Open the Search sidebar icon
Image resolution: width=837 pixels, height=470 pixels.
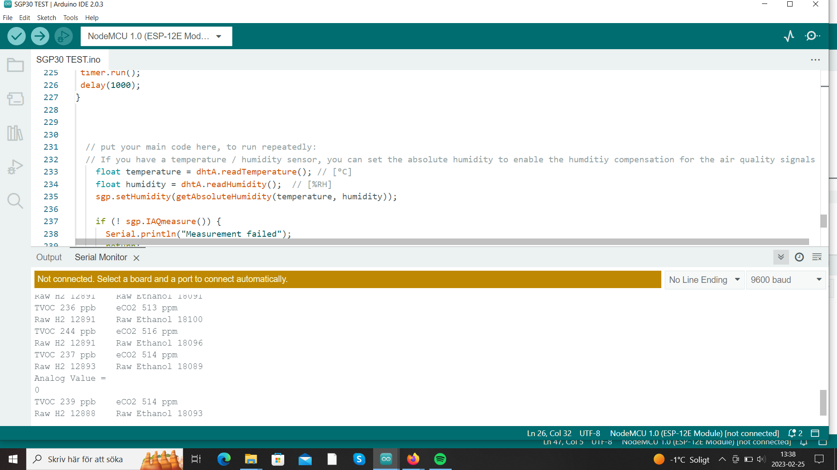15,201
